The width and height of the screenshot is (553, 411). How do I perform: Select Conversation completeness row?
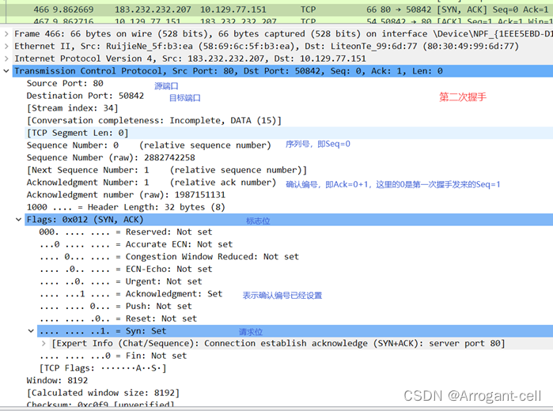pyautogui.click(x=154, y=121)
